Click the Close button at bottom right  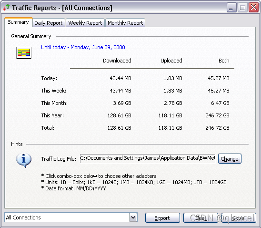click(239, 218)
